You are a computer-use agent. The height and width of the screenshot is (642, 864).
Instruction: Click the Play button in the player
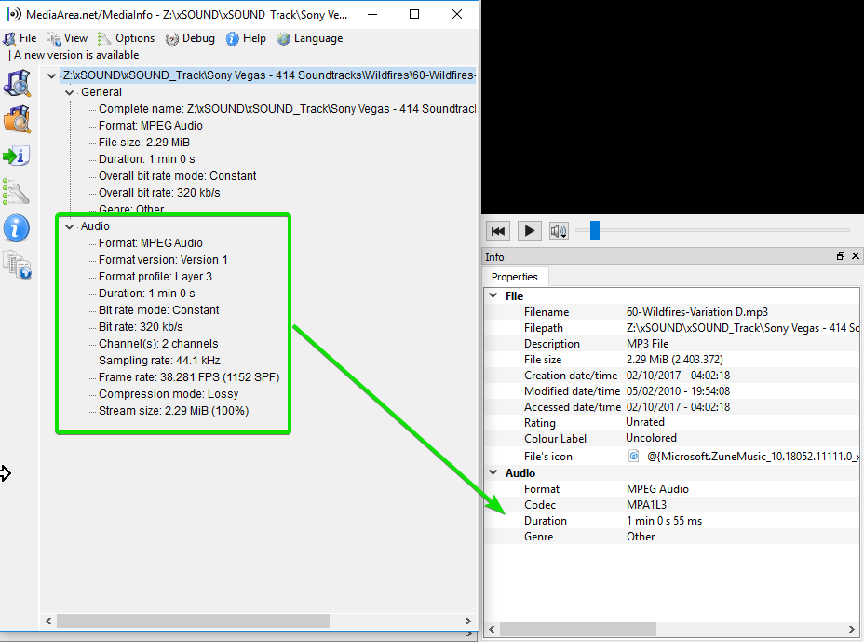point(529,230)
